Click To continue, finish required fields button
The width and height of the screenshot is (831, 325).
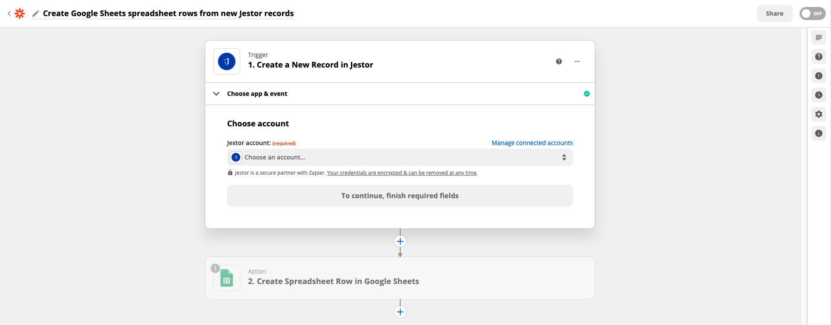coord(400,196)
